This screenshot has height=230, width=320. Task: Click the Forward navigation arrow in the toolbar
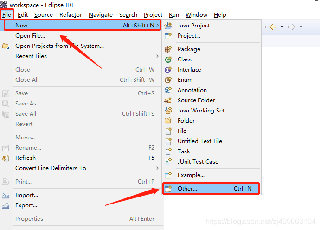tap(292, 27)
